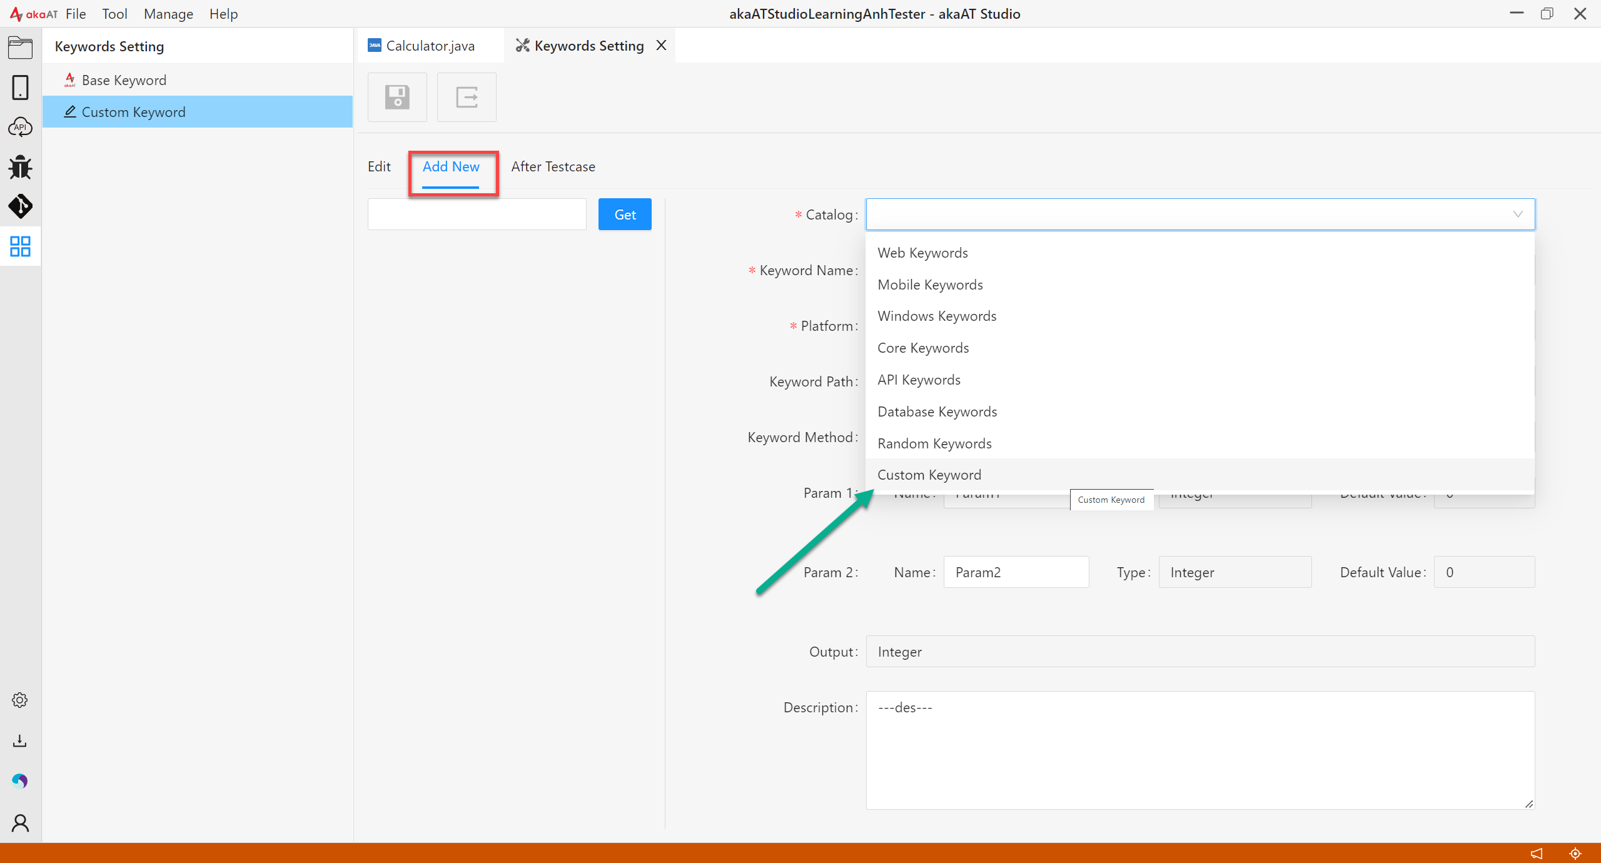The image size is (1601, 863).
Task: Click the Param 2 Default Value field
Action: [1484, 572]
